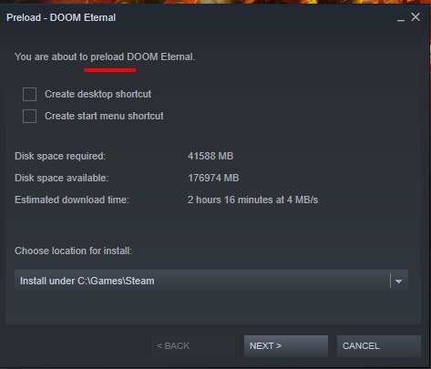
Task: Click the 'Disk space required:' label
Action: 60,156
